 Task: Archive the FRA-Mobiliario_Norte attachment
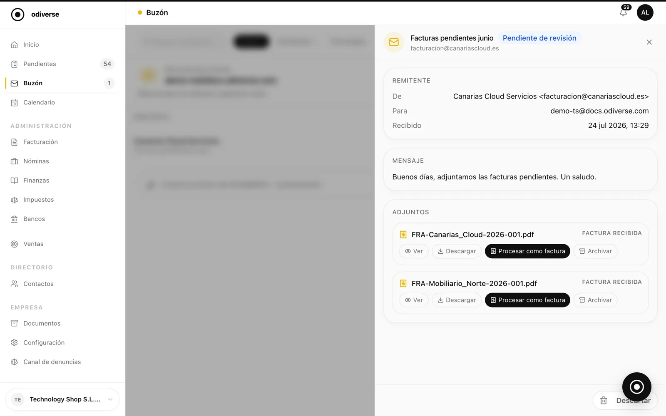click(595, 300)
